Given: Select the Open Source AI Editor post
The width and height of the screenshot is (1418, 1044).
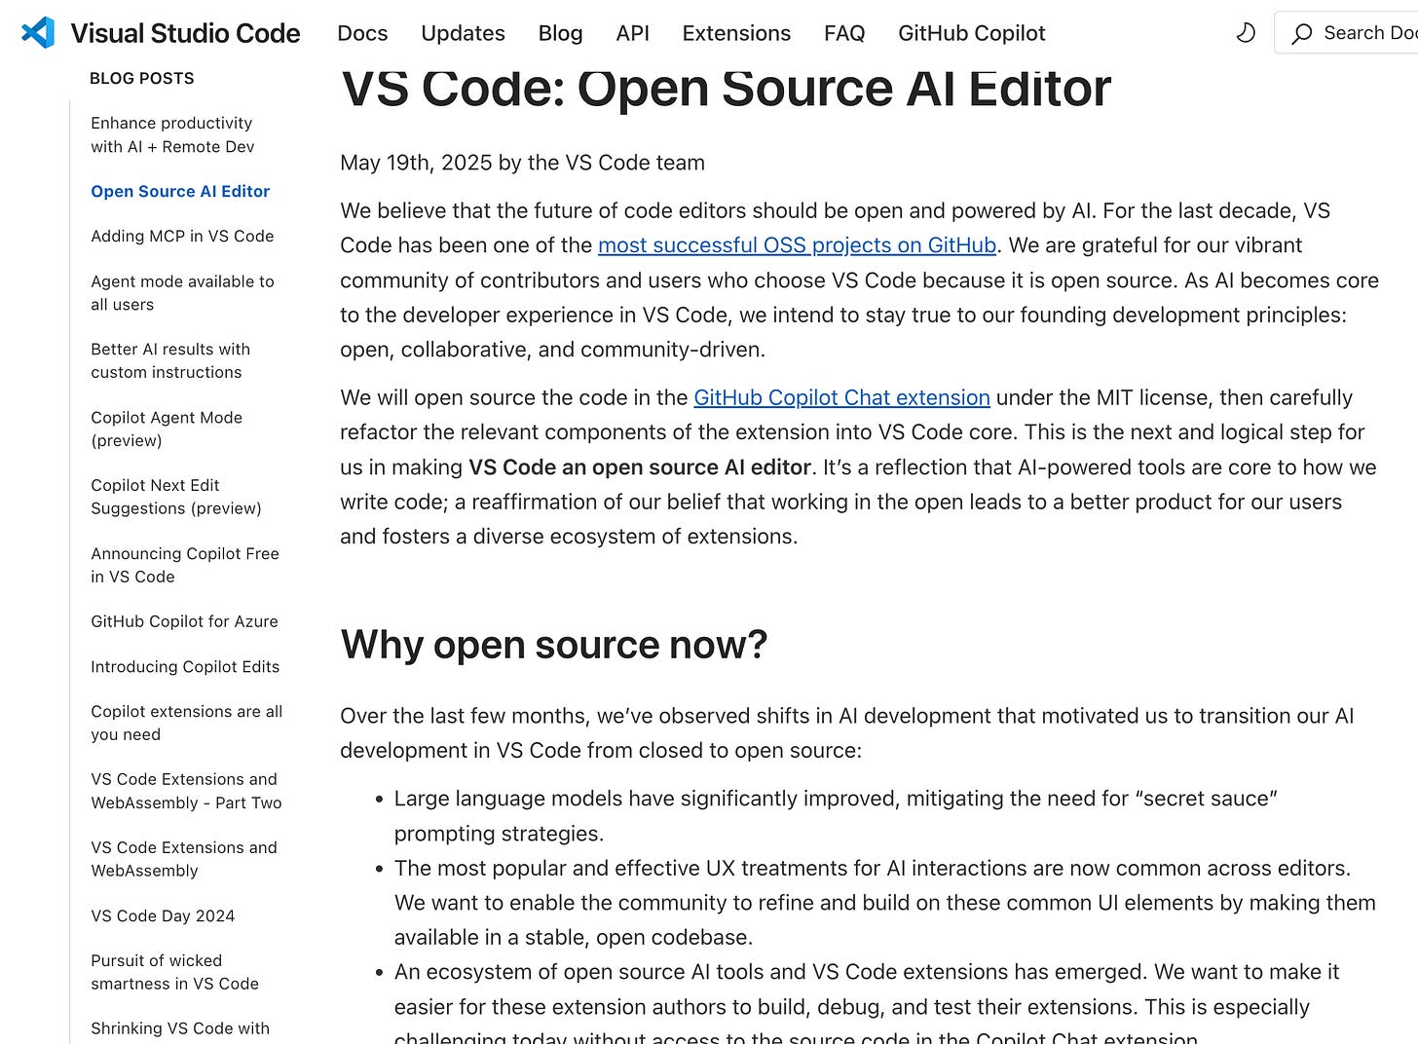Looking at the screenshot, I should (180, 191).
